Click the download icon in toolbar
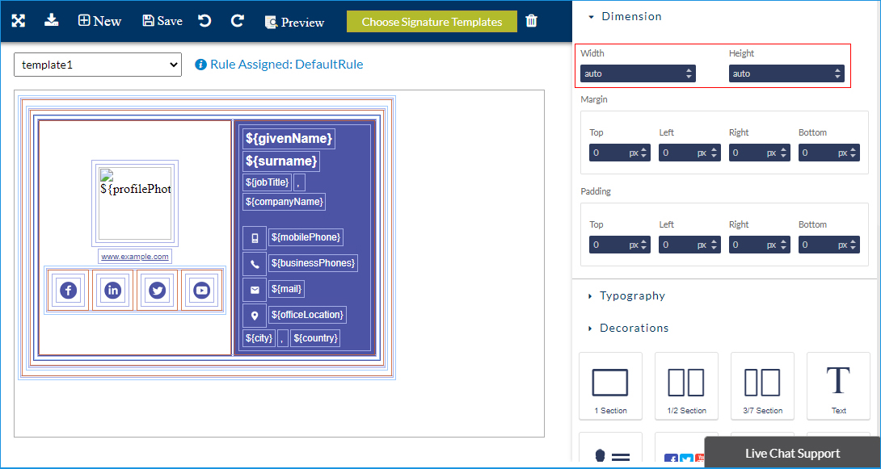This screenshot has width=881, height=469. 52,20
